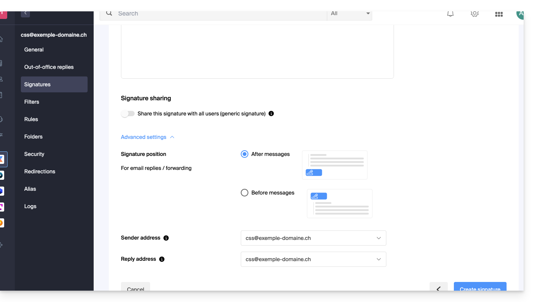Go to Out-of-office replies menu

point(49,67)
